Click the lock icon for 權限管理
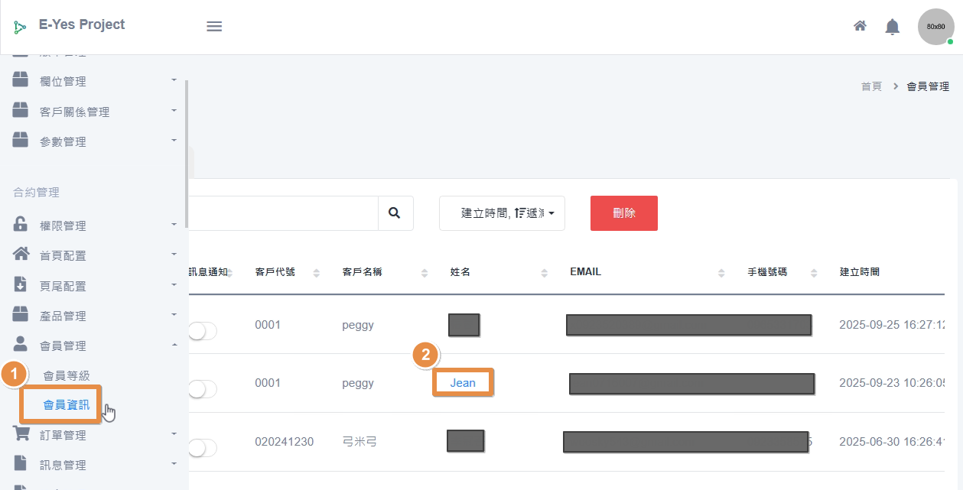The image size is (963, 490). (x=21, y=225)
